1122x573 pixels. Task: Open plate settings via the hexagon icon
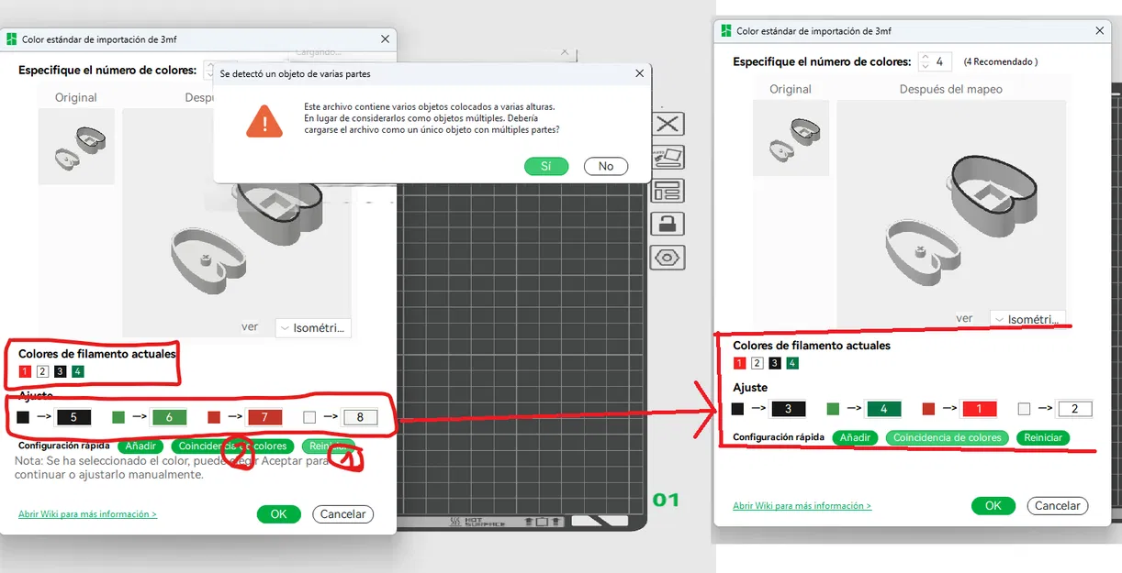pos(668,257)
